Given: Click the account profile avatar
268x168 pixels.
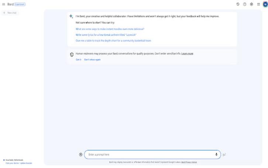Looking at the screenshot, I should click(x=265, y=4).
